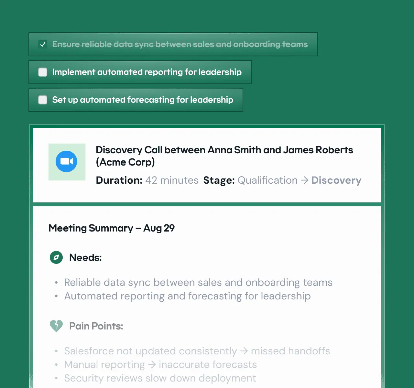414x388 pixels.
Task: Click the broken heart Pain Points icon
Action: coord(56,326)
